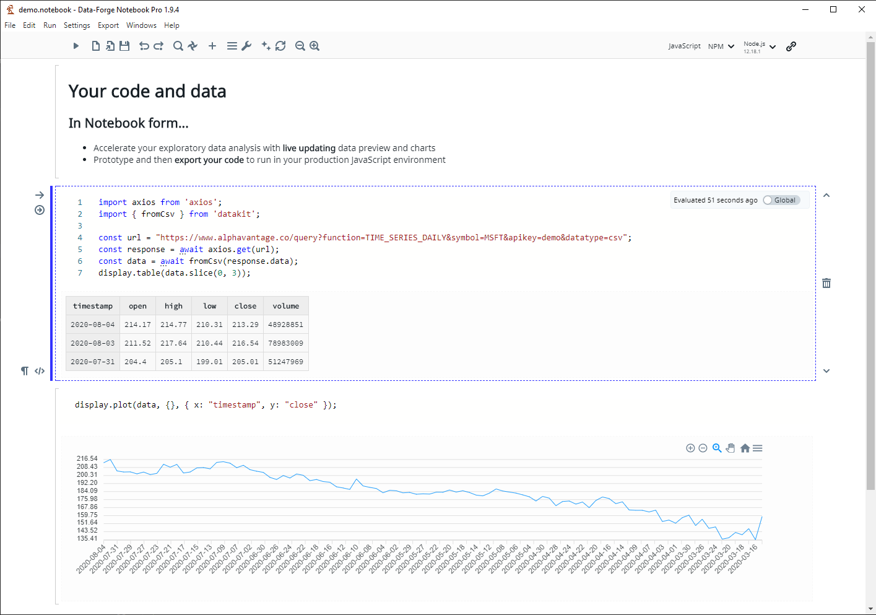This screenshot has height=615, width=876.
Task: Open the Export menu
Action: [x=108, y=25]
